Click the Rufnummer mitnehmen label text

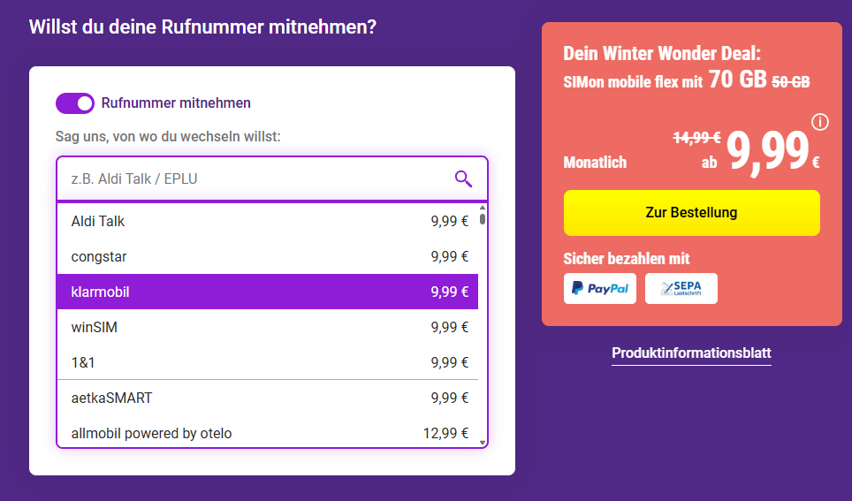click(176, 103)
